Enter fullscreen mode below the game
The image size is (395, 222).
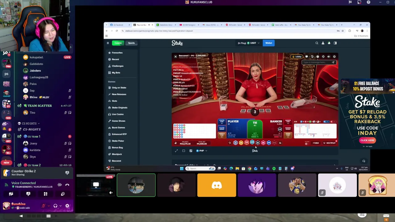point(176,151)
